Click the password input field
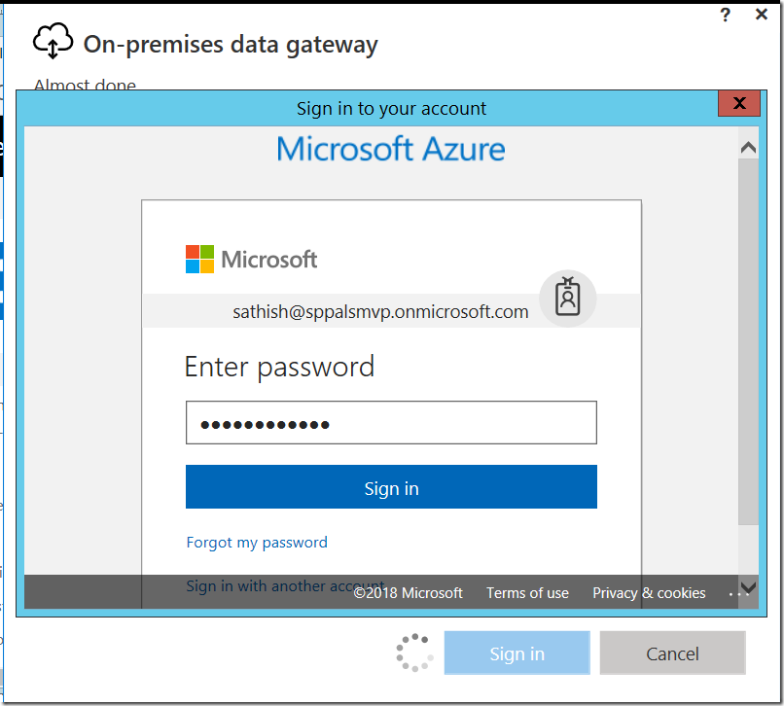This screenshot has width=784, height=706. (391, 422)
